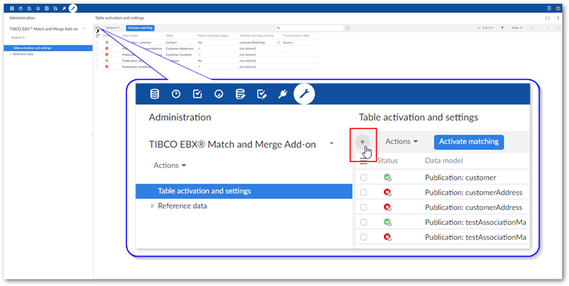Expand the Reference data tree node in callout
The width and height of the screenshot is (569, 286).
(x=152, y=205)
